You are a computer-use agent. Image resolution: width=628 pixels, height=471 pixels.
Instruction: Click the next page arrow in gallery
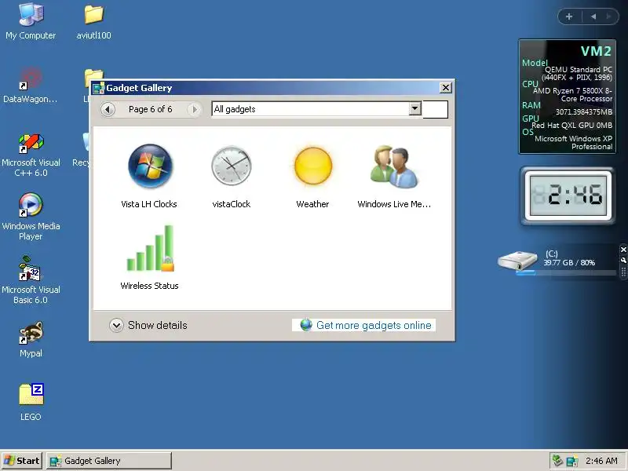coord(195,109)
